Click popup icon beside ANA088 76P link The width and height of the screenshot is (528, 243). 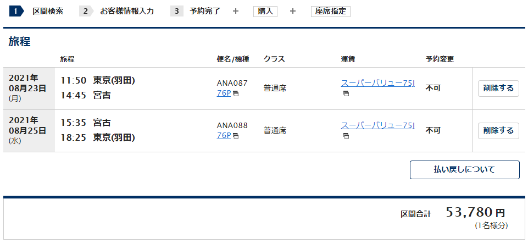click(x=236, y=136)
